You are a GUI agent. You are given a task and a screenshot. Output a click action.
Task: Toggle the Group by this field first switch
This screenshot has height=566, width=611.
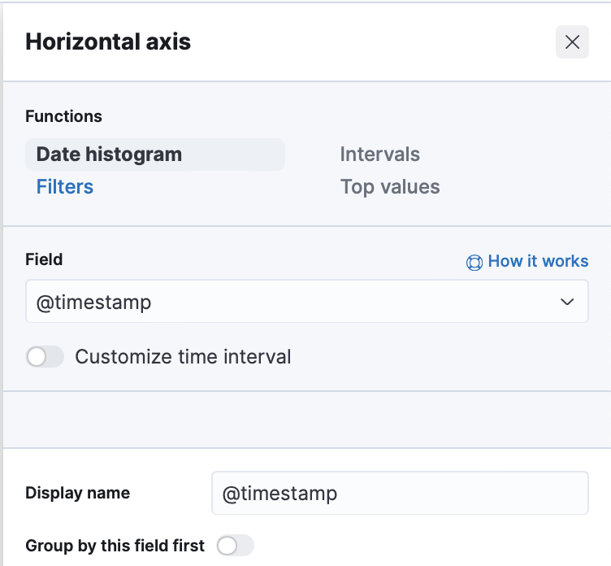[x=236, y=546]
